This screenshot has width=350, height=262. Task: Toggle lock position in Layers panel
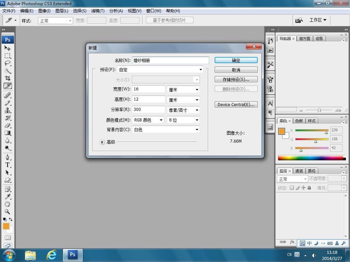pos(304,188)
